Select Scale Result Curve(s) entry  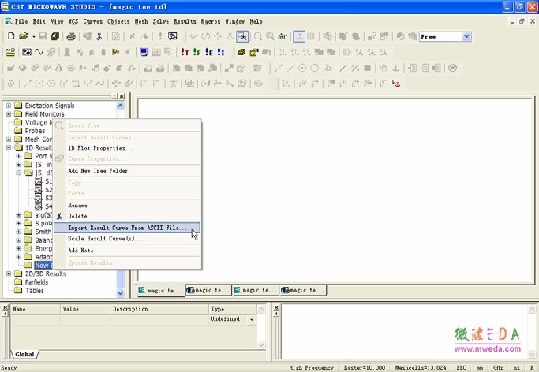(x=127, y=239)
